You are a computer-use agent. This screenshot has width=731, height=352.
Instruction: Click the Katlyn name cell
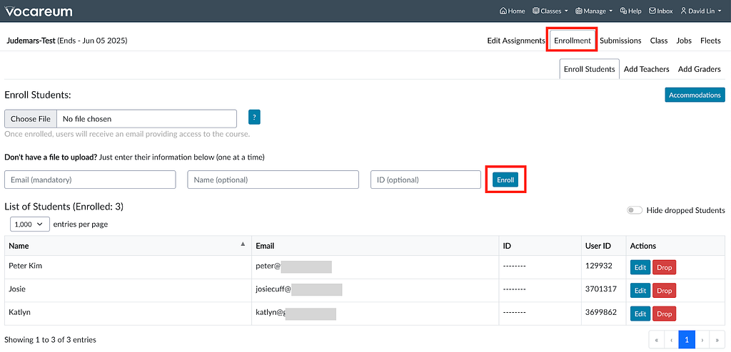tap(128, 314)
